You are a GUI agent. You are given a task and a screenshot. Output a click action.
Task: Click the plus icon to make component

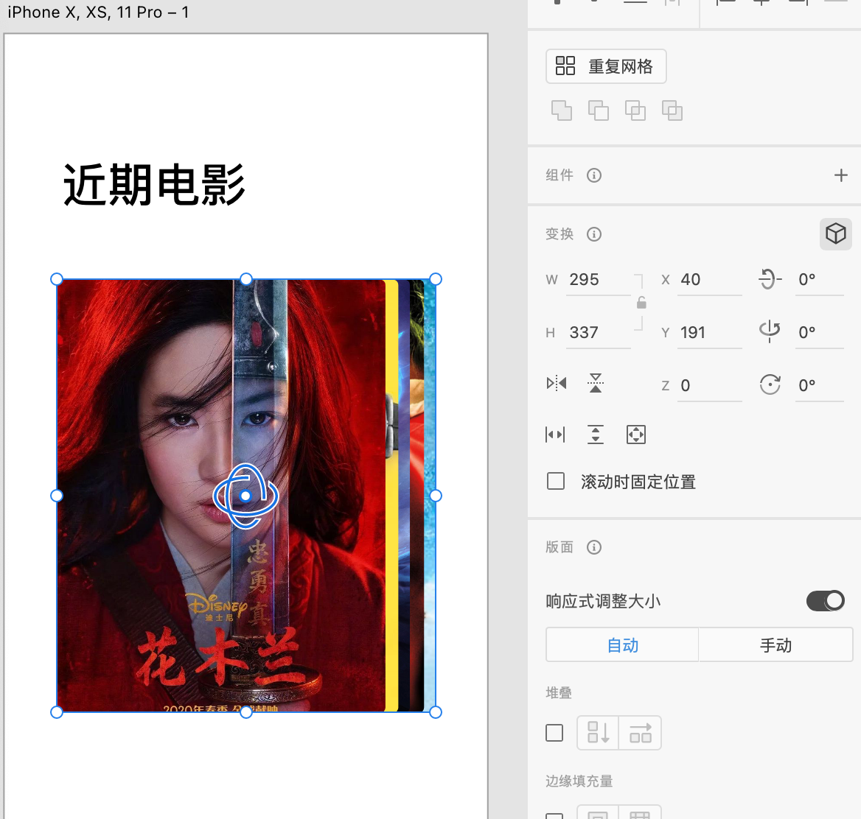[840, 175]
